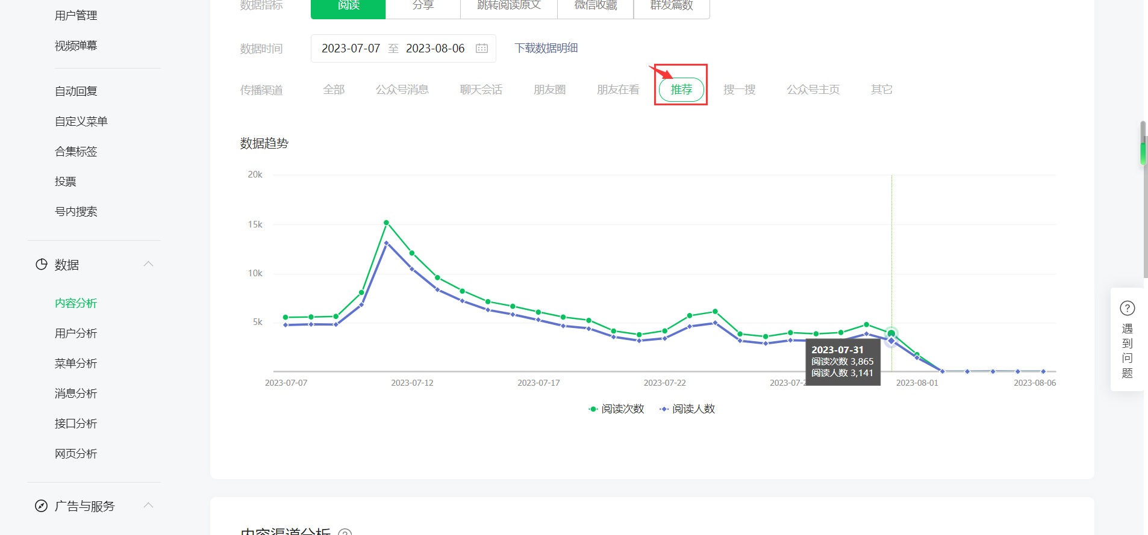The height and width of the screenshot is (535, 1148).
Task: Choose 公众号主页 channel filter
Action: 813,90
